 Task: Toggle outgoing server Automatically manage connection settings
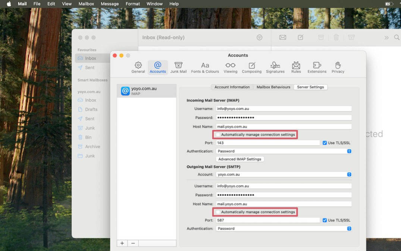click(x=218, y=212)
